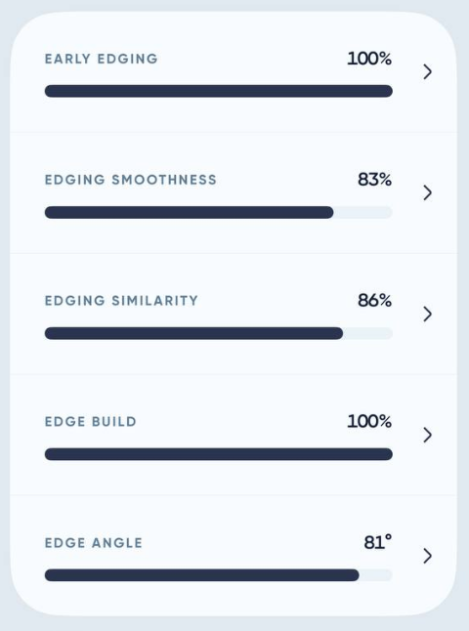469x631 pixels.
Task: Click the 100% Edge Build score
Action: tap(369, 422)
